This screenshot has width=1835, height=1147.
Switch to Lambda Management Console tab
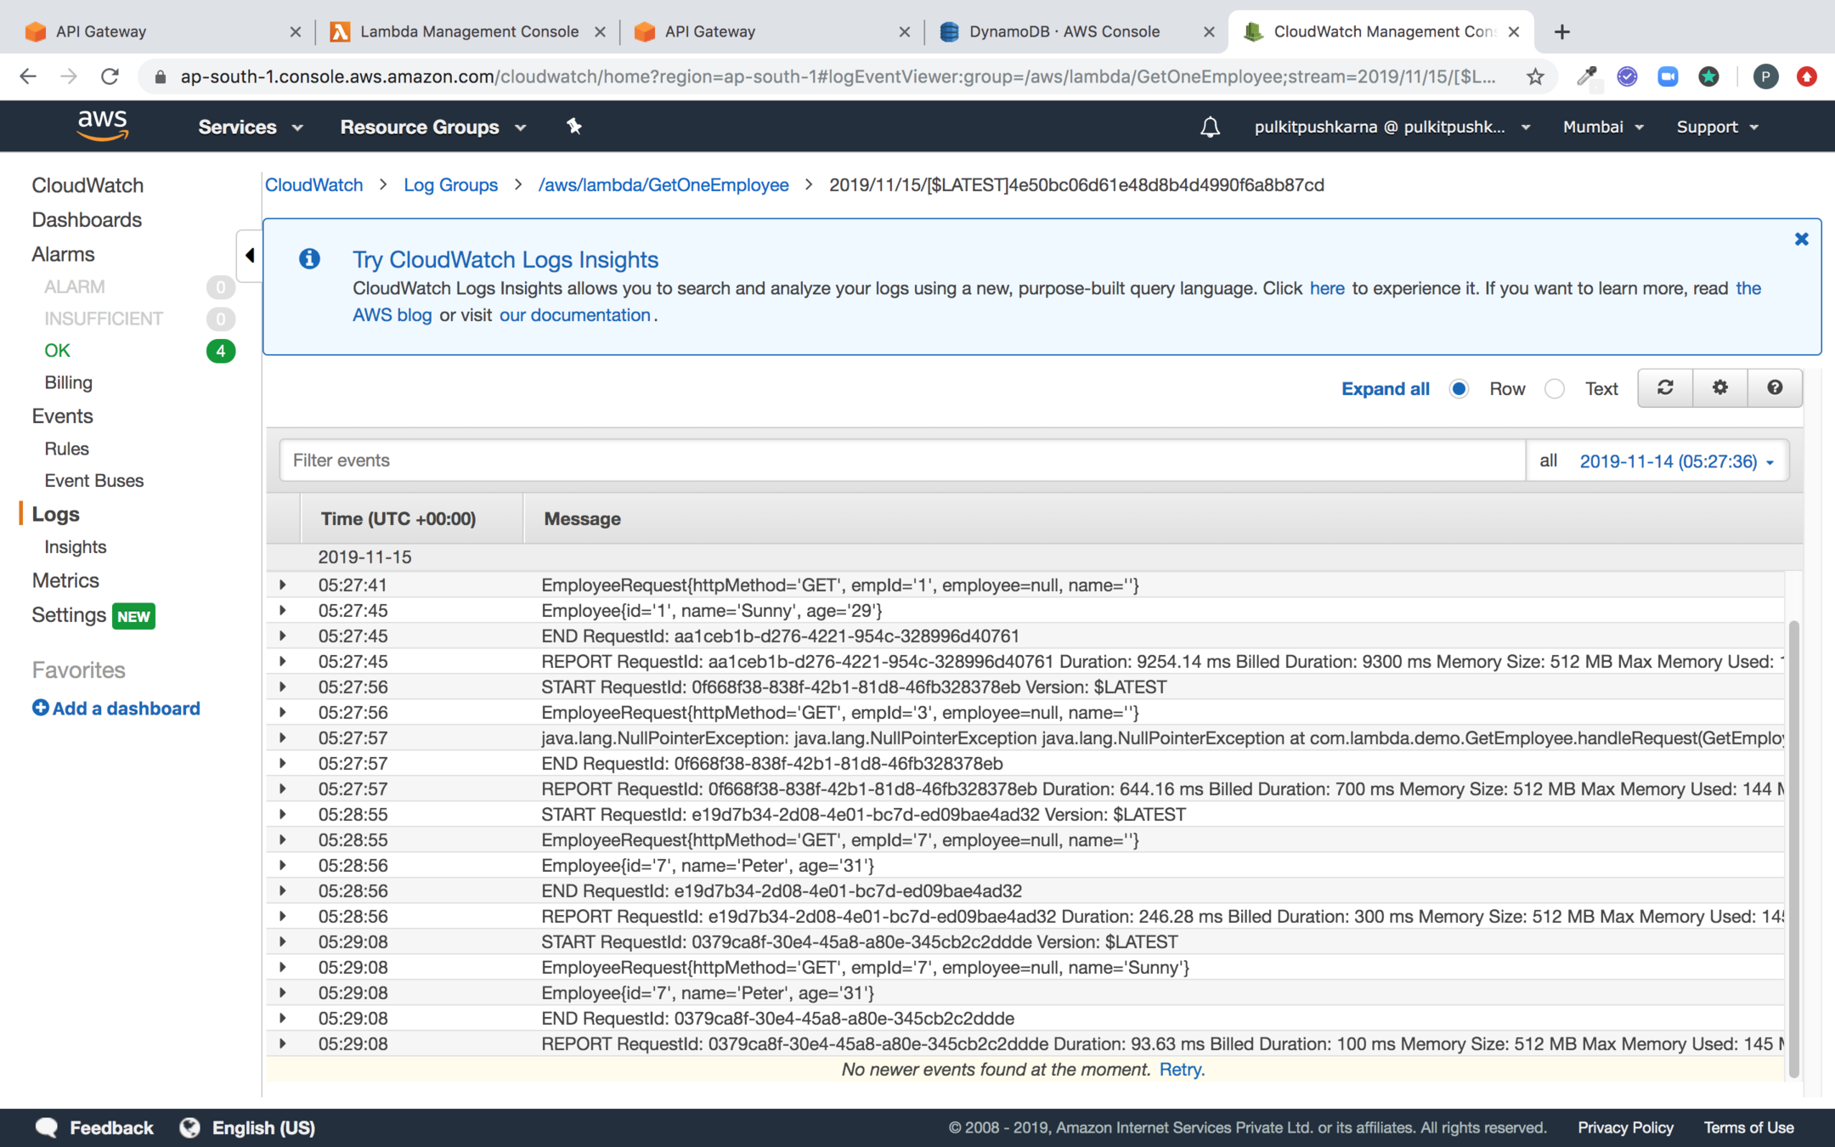[469, 31]
